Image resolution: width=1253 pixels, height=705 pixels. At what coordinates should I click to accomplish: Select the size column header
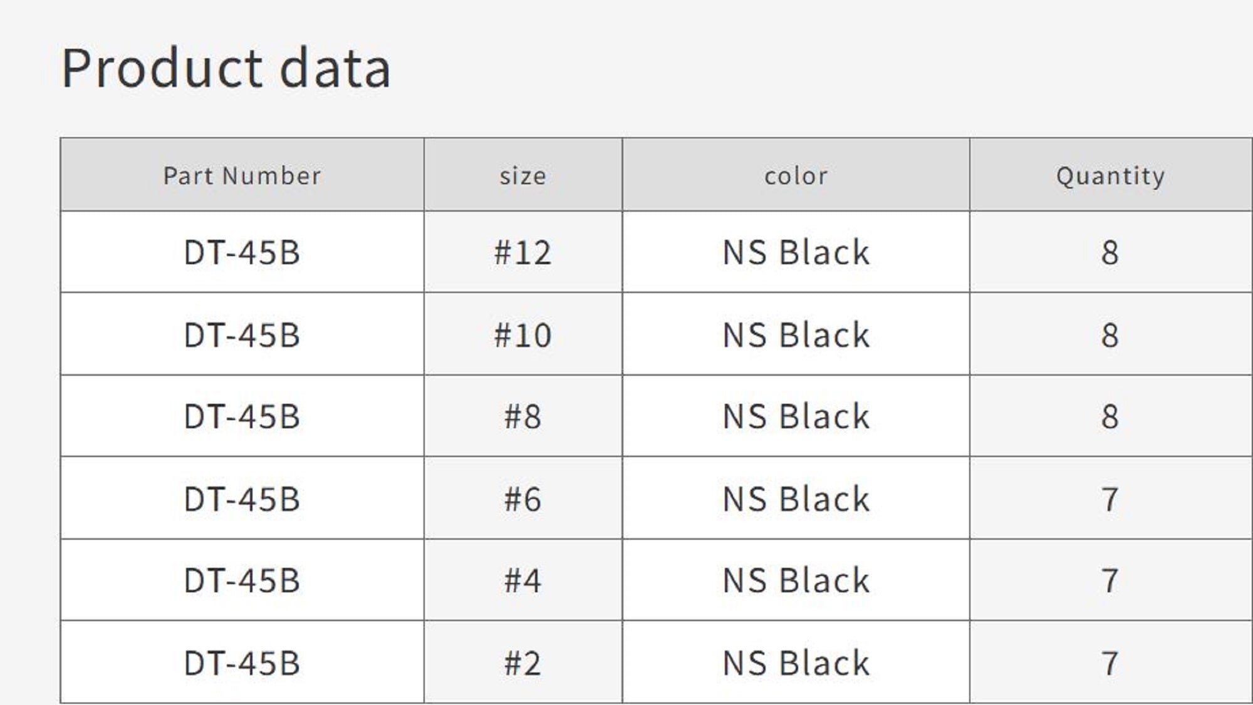click(523, 176)
